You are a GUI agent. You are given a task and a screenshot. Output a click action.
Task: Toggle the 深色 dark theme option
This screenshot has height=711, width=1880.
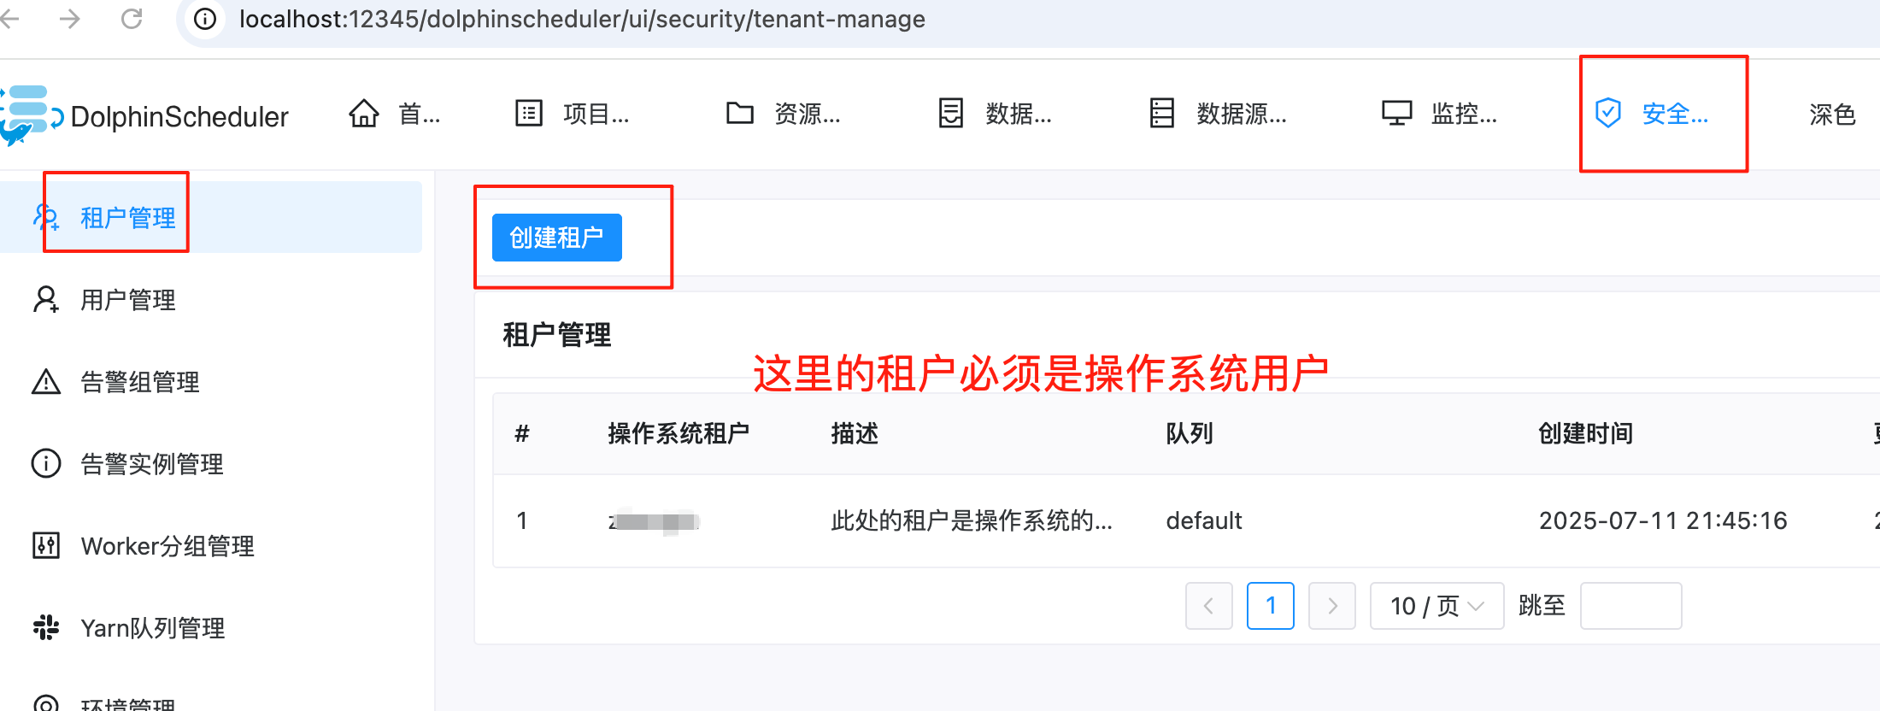(x=1832, y=114)
